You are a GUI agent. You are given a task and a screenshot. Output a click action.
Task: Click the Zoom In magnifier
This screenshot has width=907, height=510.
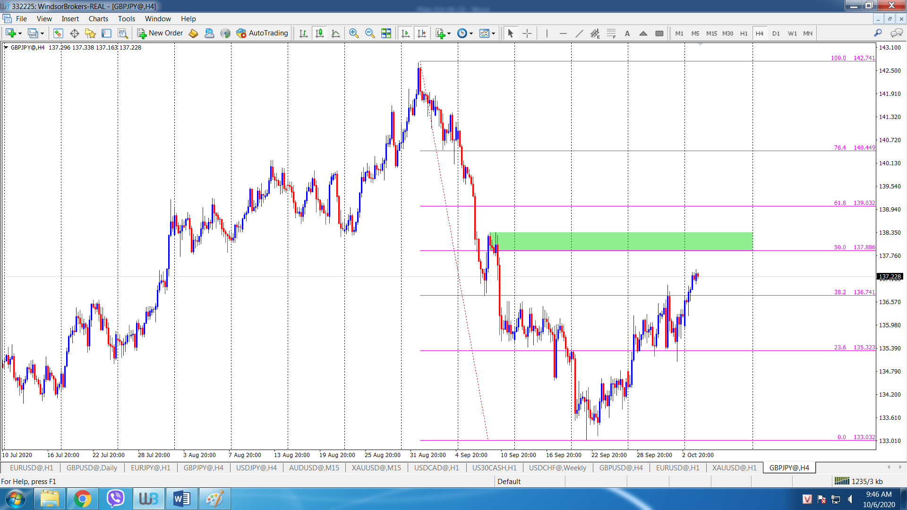point(354,33)
